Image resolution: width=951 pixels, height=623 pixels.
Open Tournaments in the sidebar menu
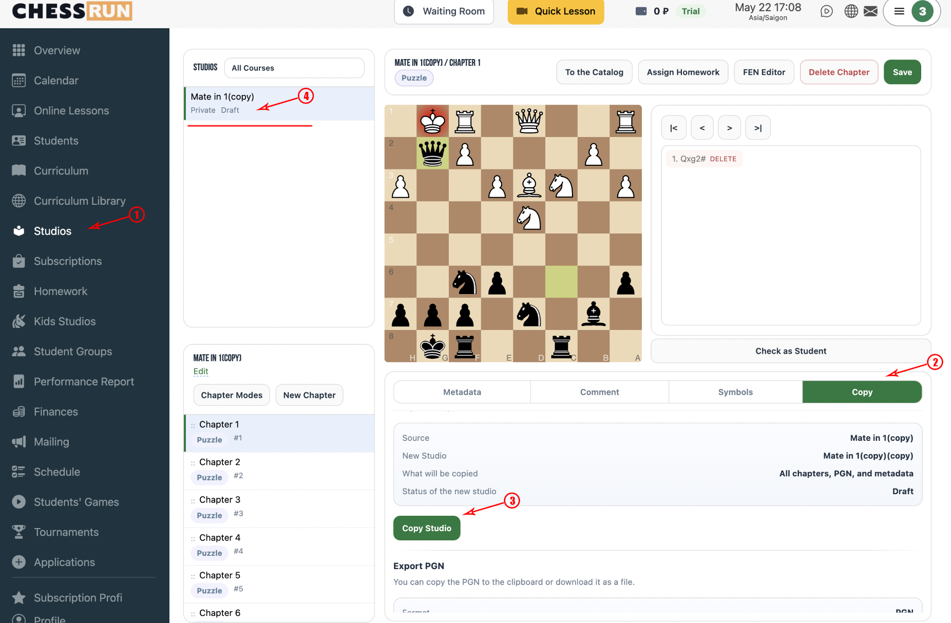[66, 532]
